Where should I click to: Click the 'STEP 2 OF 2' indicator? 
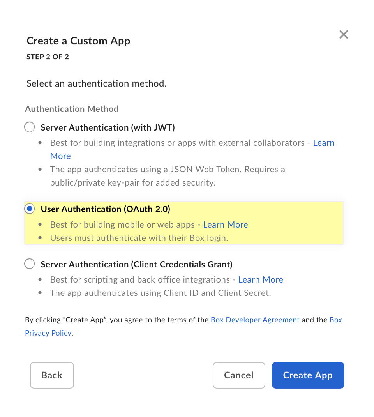click(x=48, y=57)
